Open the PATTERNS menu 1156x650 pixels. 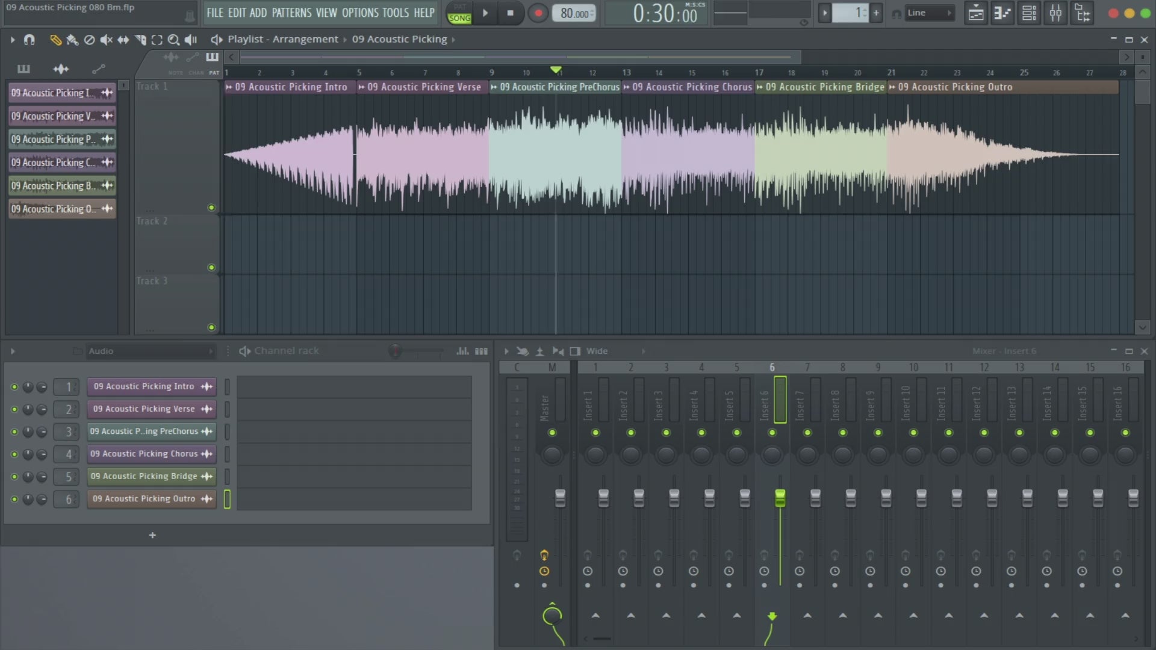click(291, 13)
